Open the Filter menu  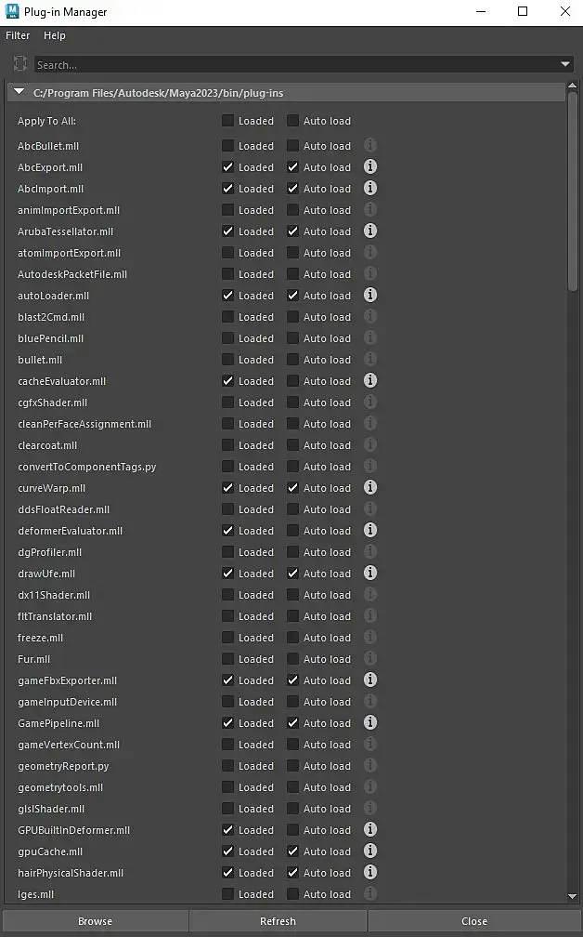[x=18, y=35]
